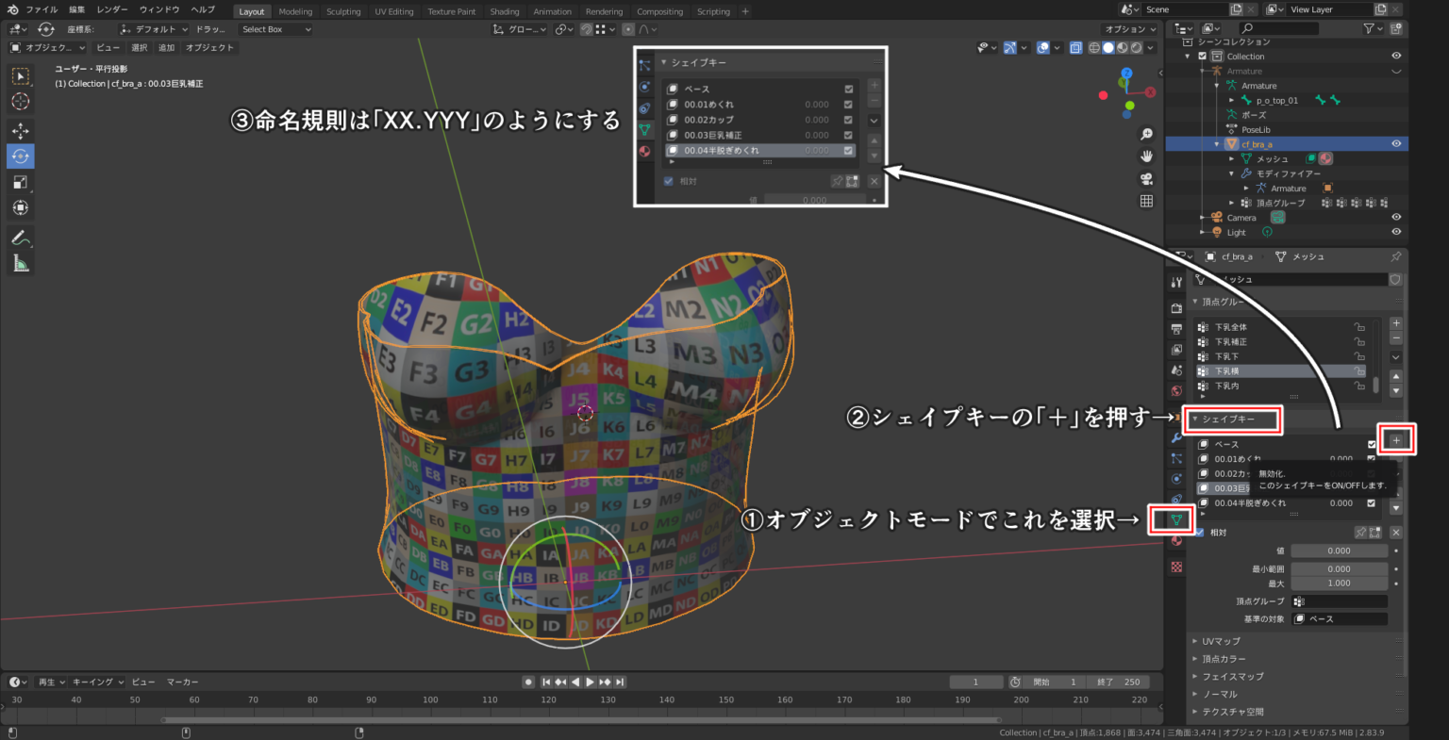Select the Annotate tool in toolbar
Viewport: 1449px width, 740px height.
point(20,237)
